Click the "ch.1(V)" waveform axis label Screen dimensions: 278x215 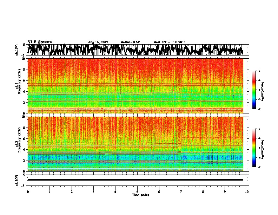click(x=17, y=50)
